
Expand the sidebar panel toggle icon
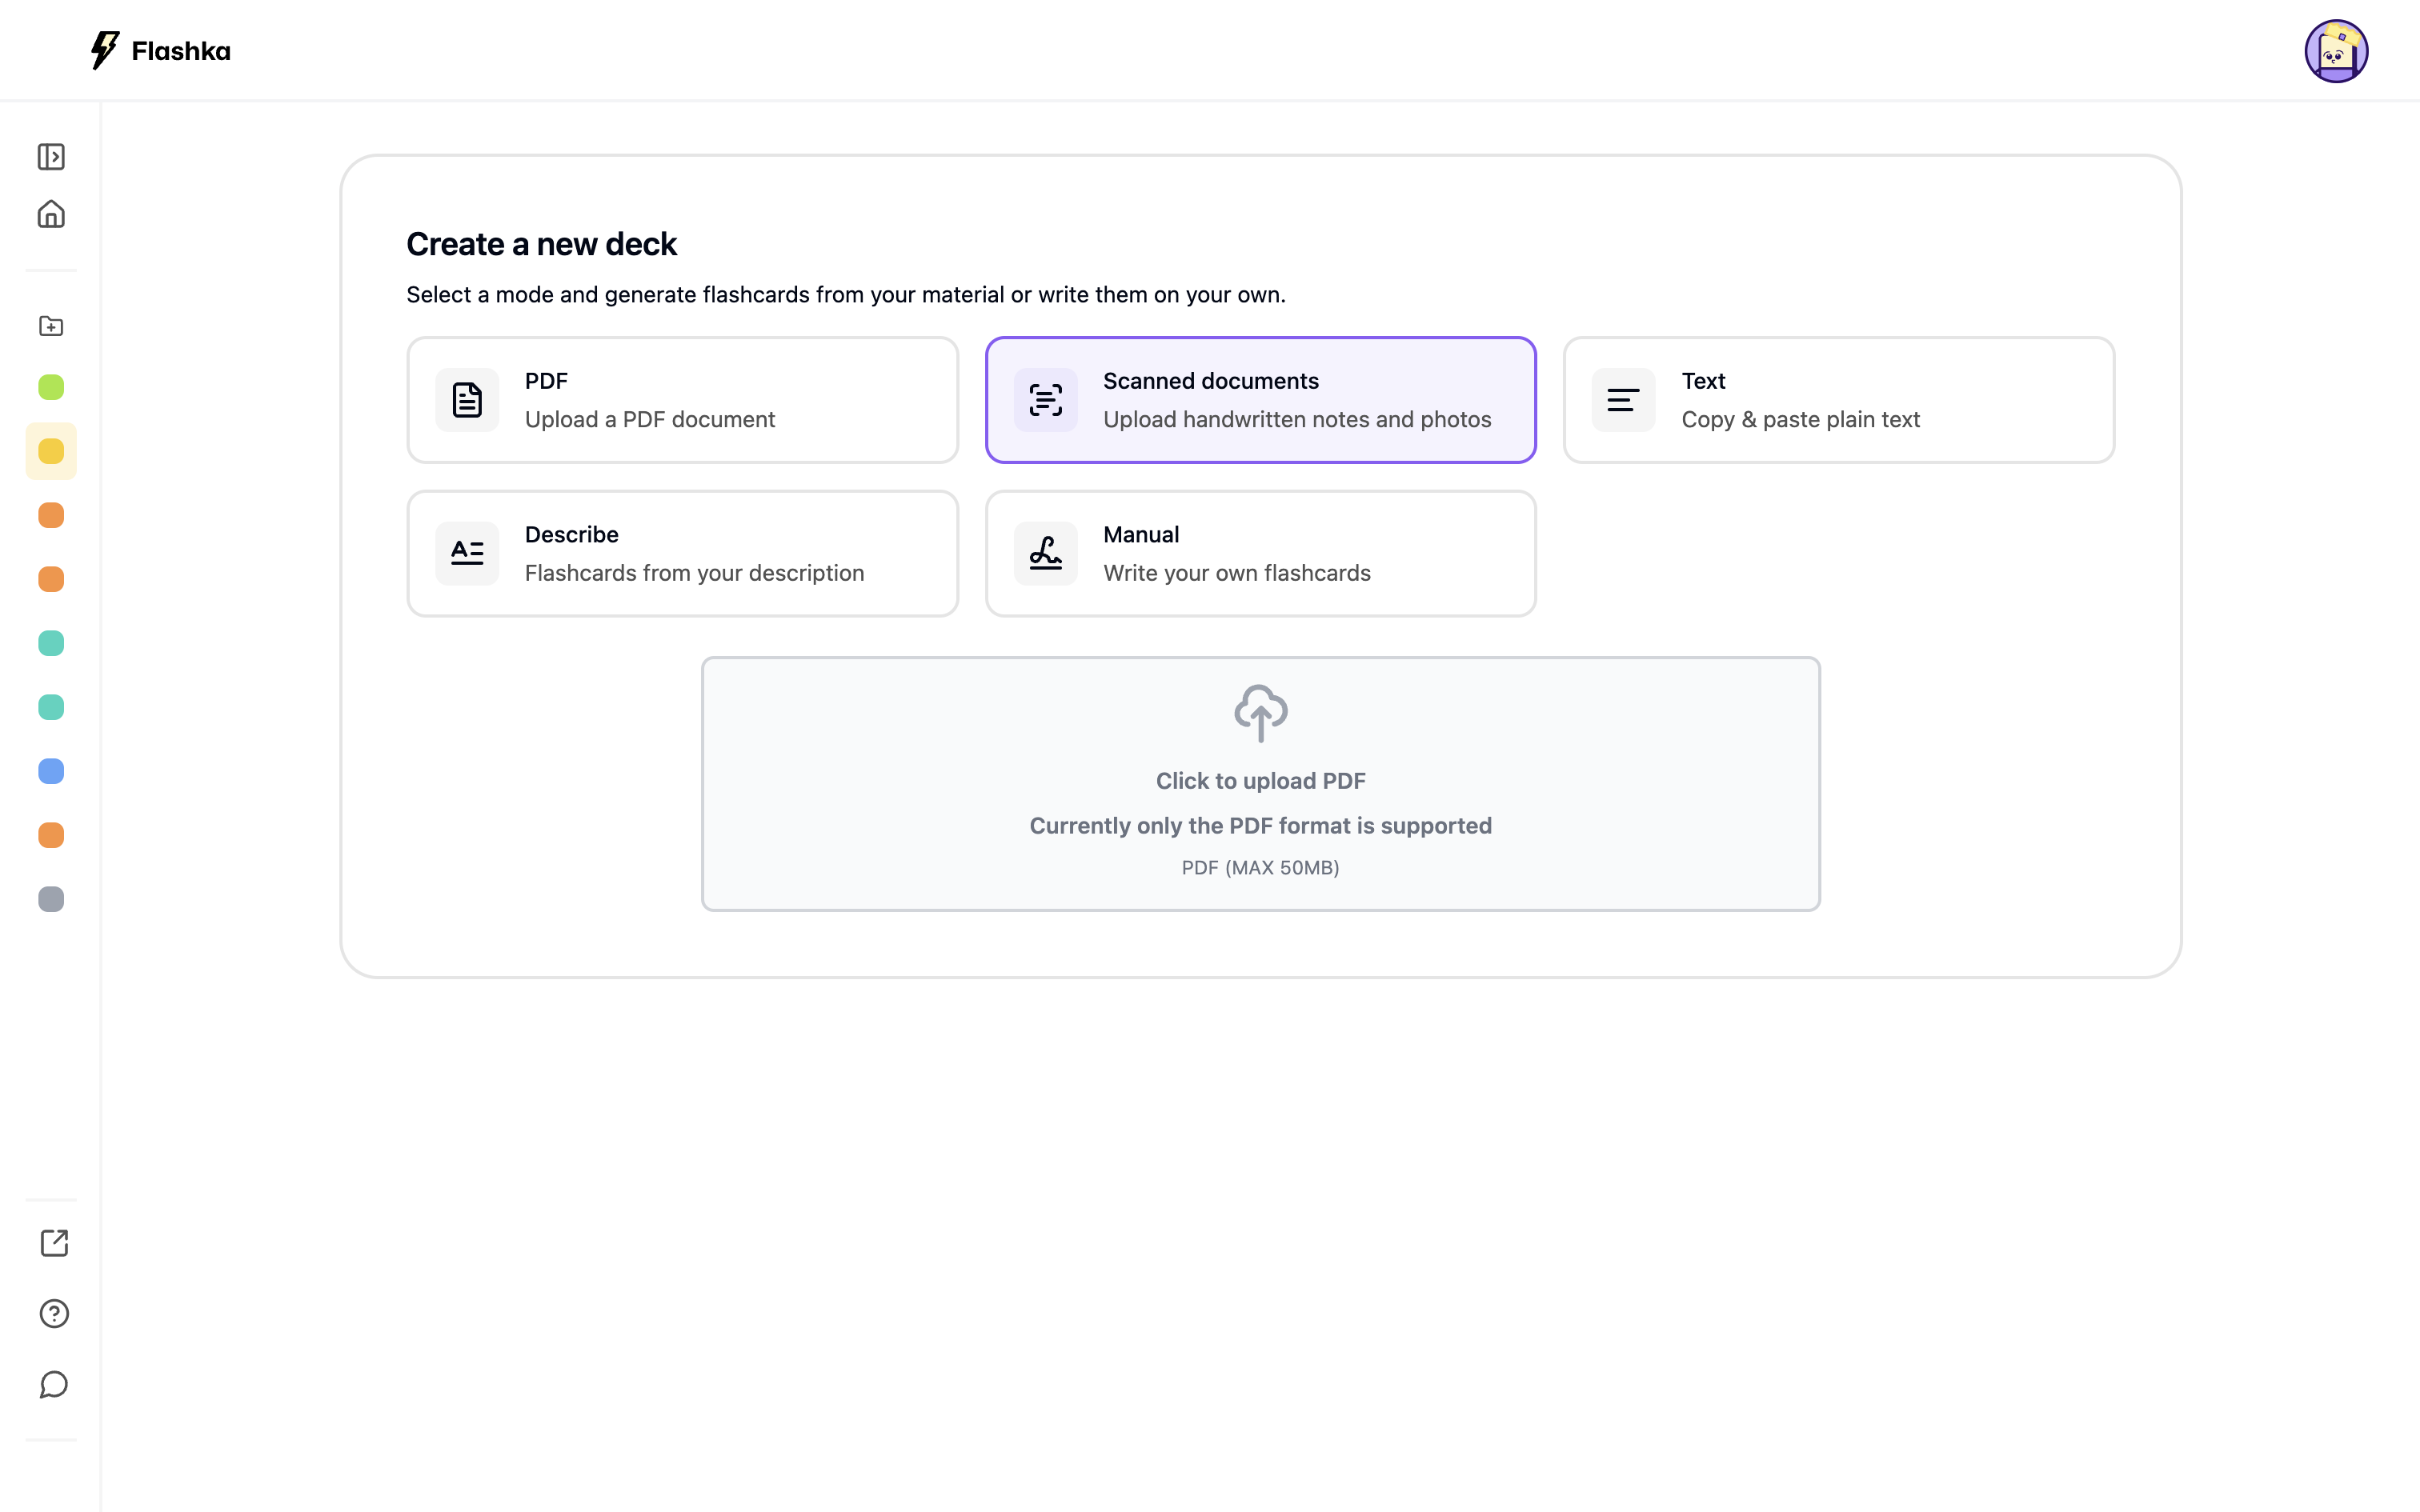[51, 157]
